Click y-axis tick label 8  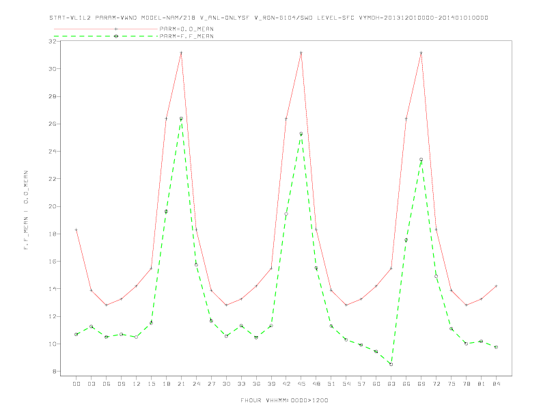tap(55, 372)
